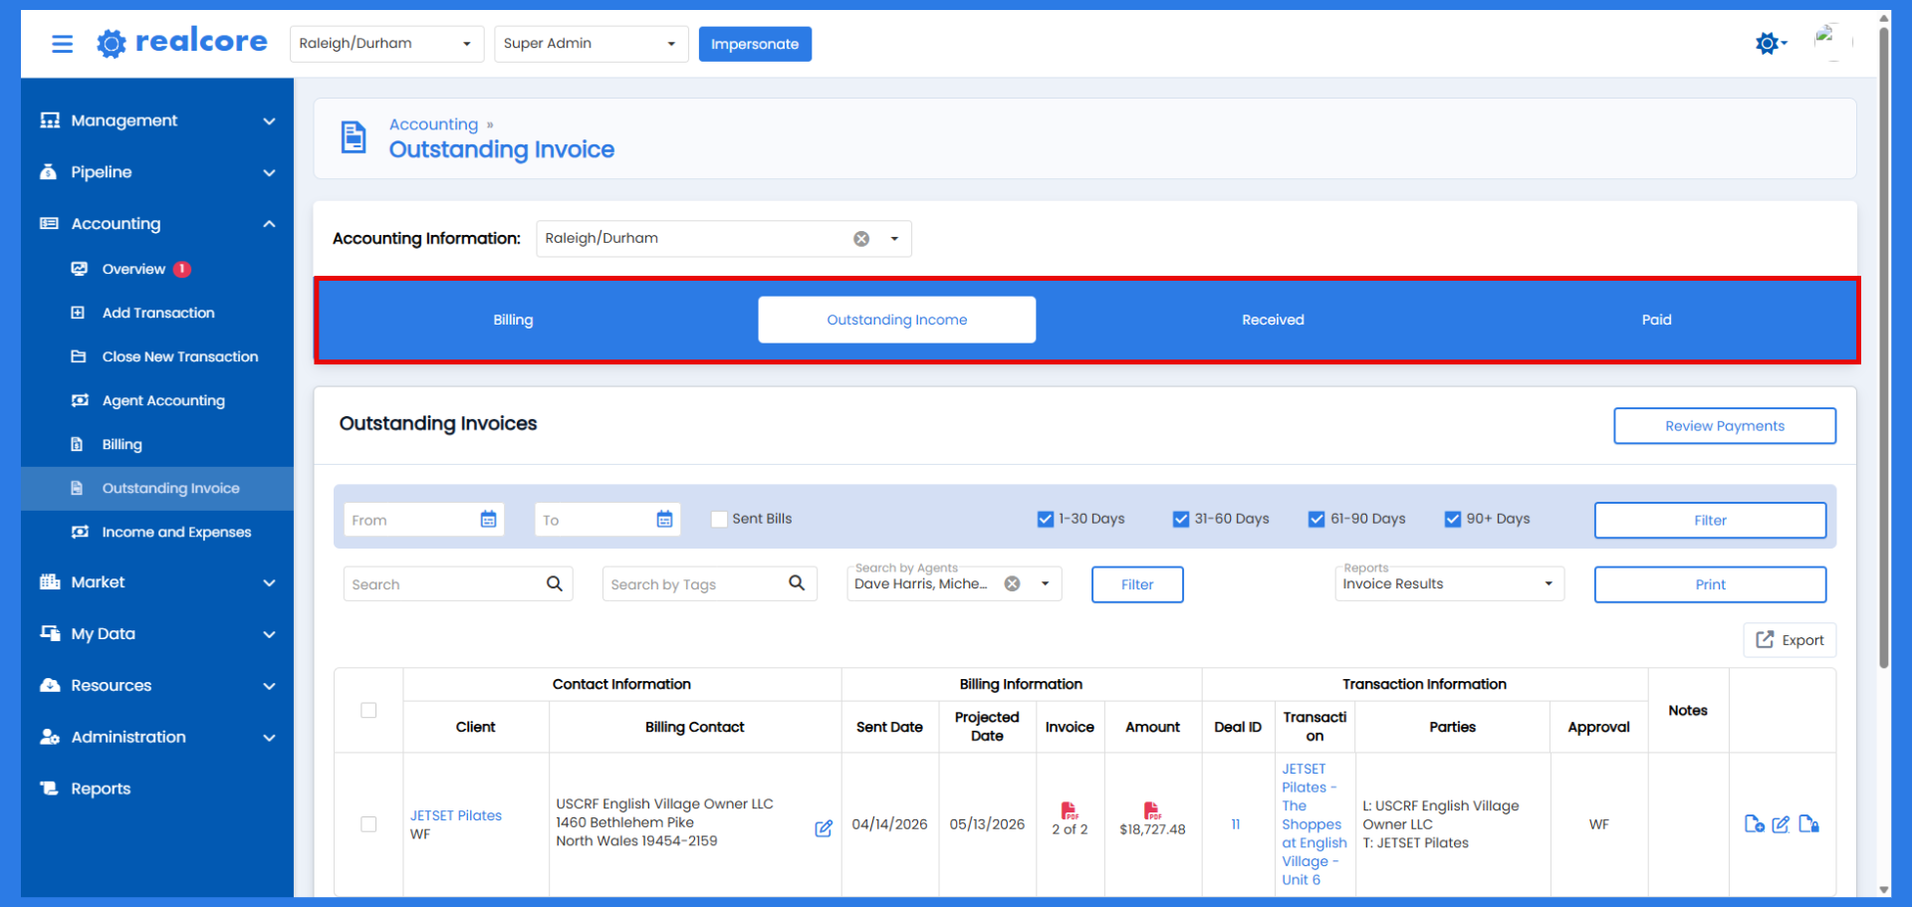The image size is (1912, 907).
Task: Click the Filter button next to agents search
Action: pyautogui.click(x=1137, y=584)
